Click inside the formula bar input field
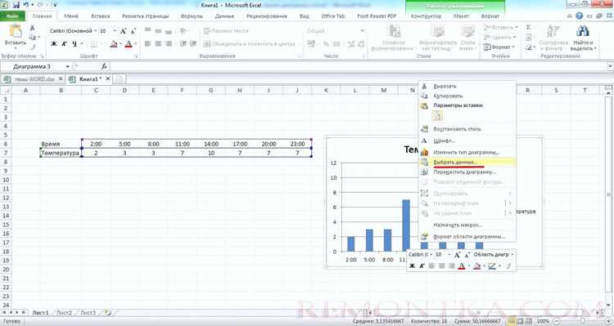The height and width of the screenshot is (326, 614). [x=358, y=66]
